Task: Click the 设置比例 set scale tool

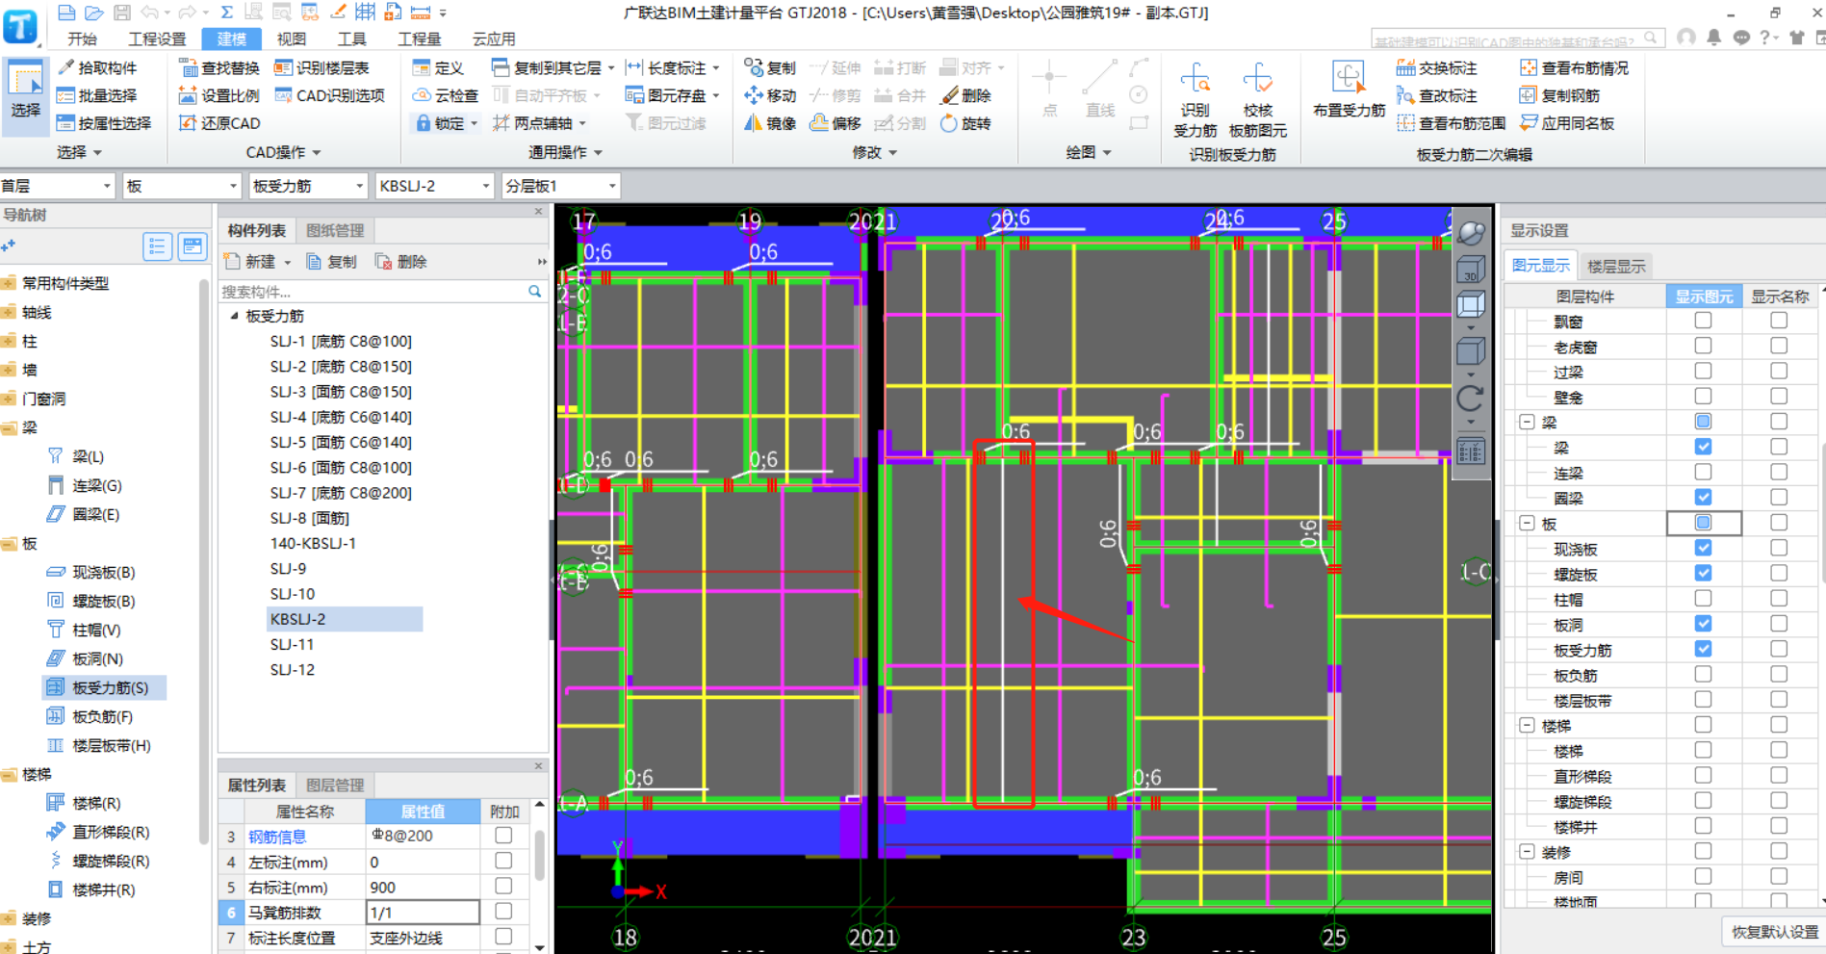Action: point(219,95)
